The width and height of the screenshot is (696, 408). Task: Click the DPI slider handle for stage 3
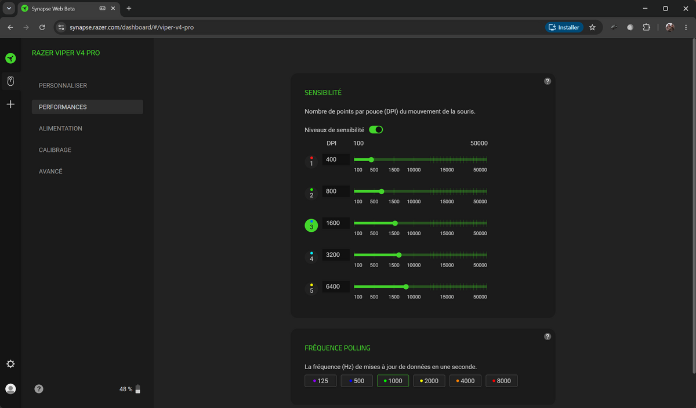(x=395, y=223)
